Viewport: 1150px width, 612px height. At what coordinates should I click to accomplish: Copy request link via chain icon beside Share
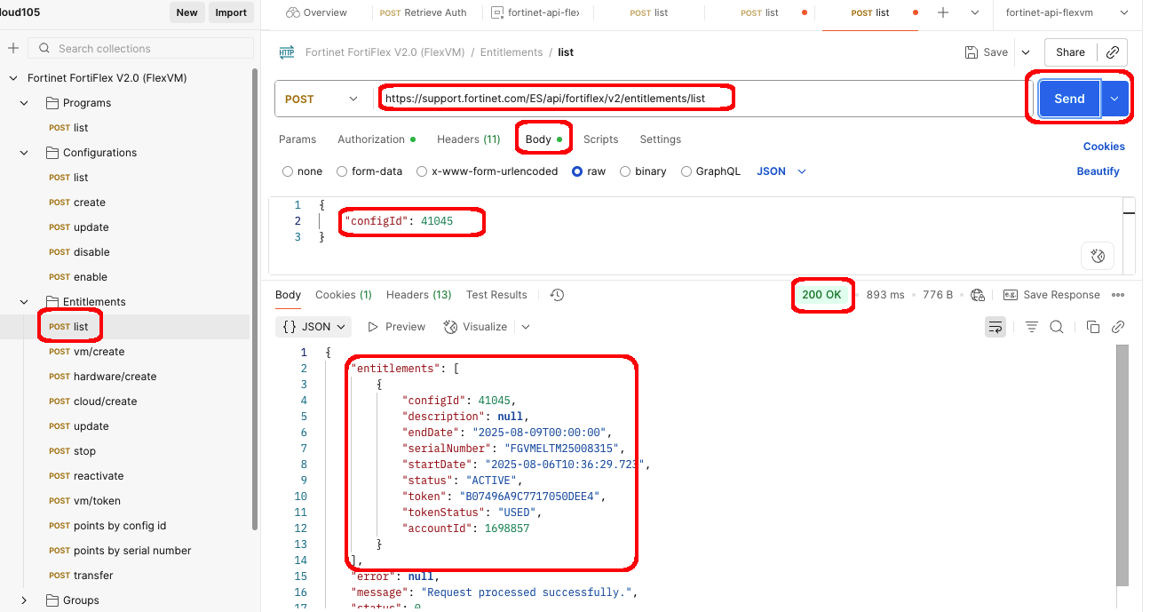click(1113, 52)
